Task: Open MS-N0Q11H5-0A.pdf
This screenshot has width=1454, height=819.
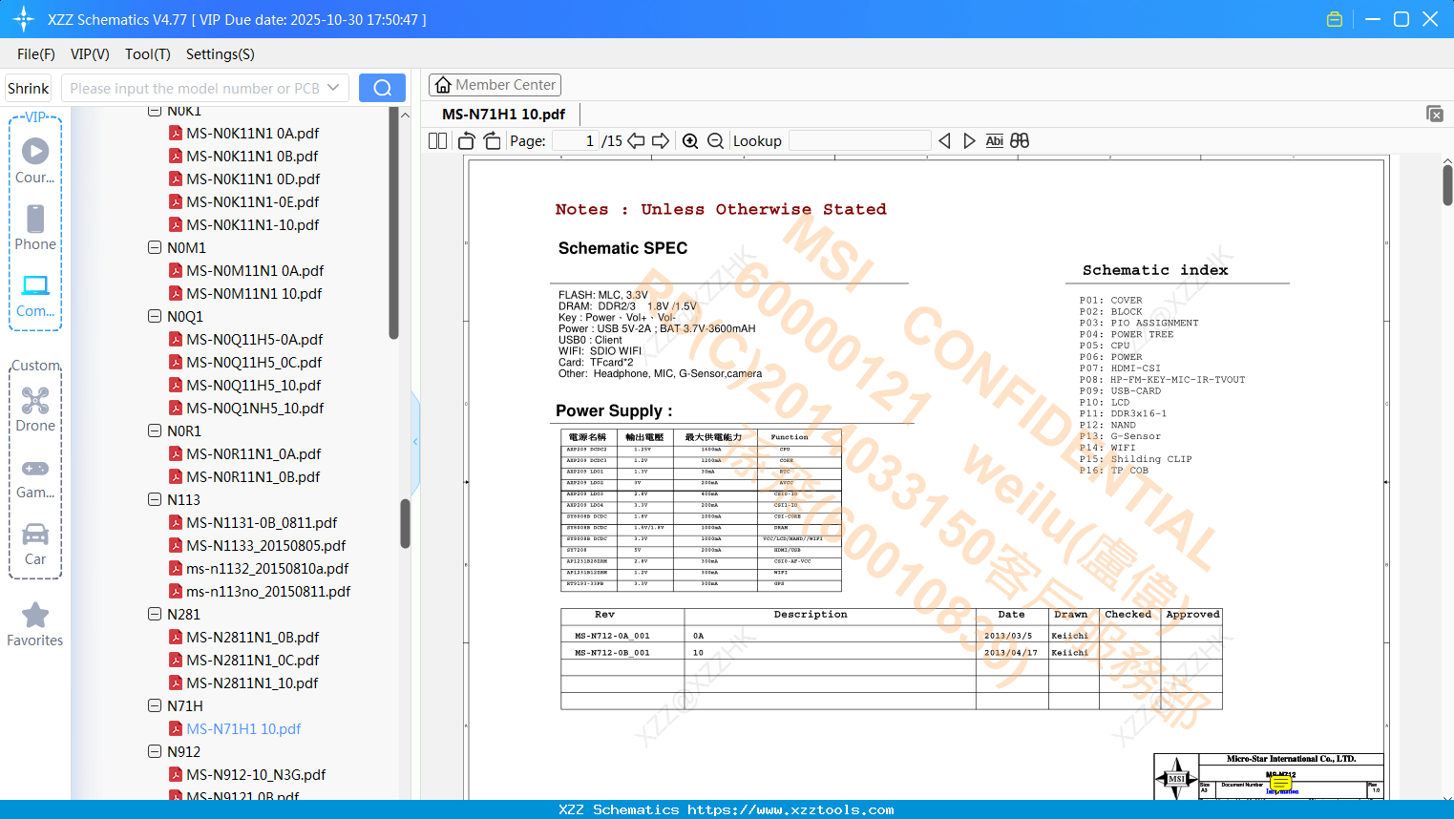Action: point(245,339)
